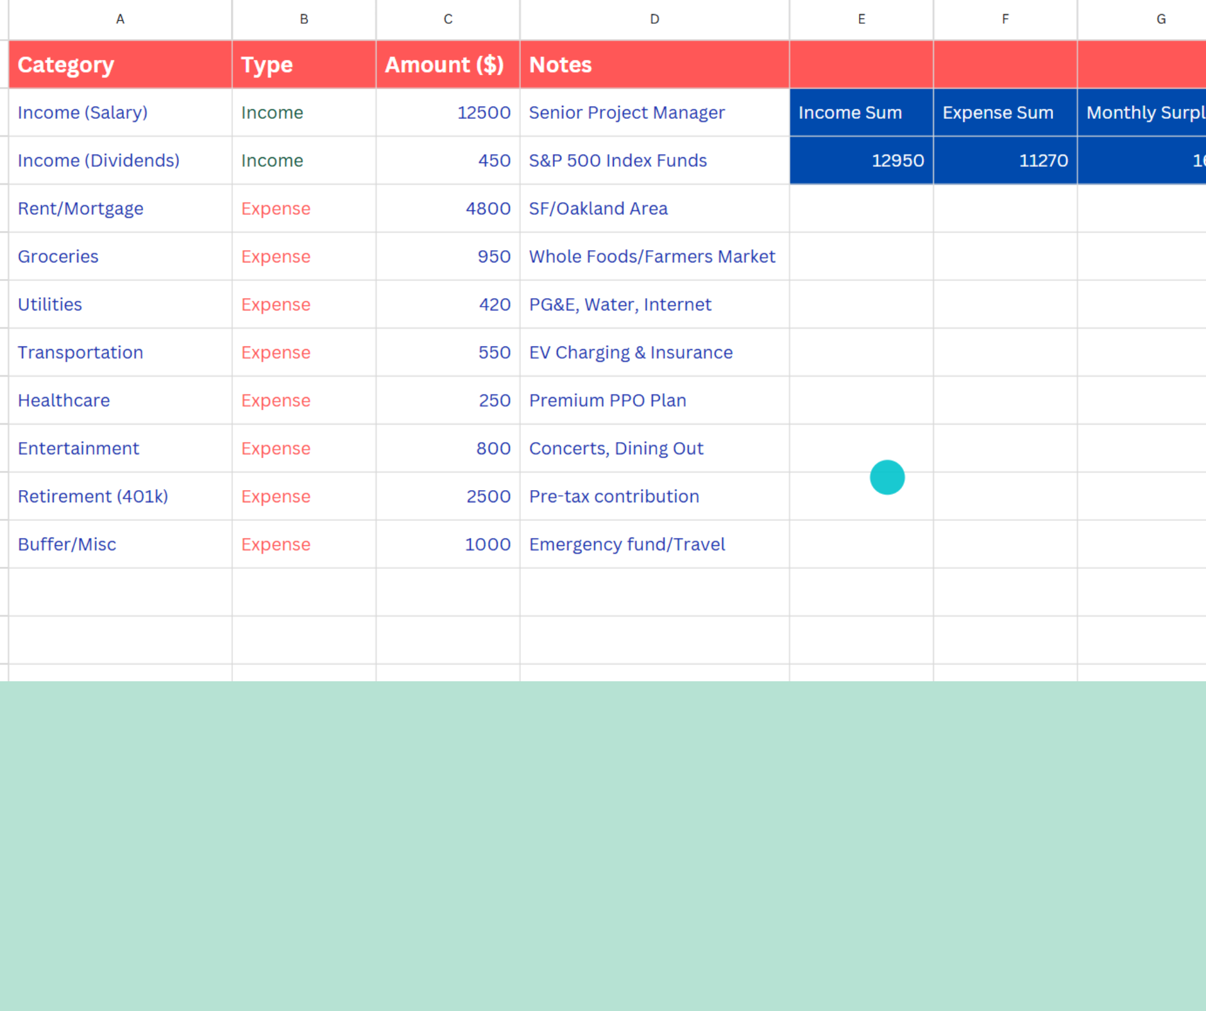Click the 420 amount cell

pos(448,304)
